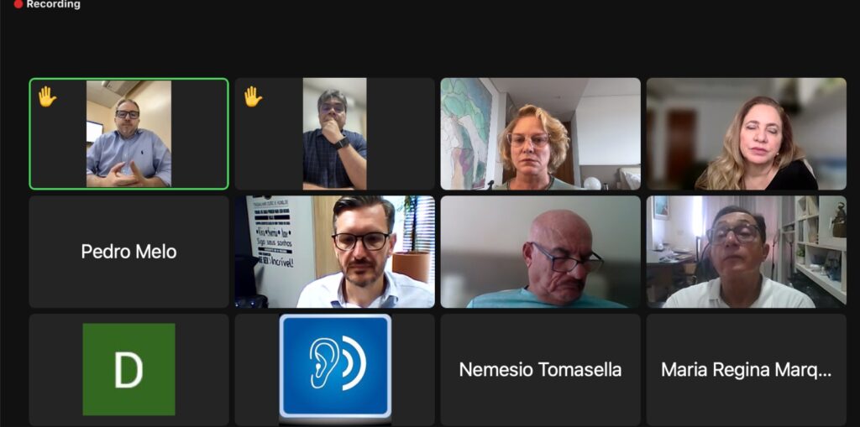The image size is (860, 427).
Task: Click the video of the man resting his chin on his hand
Action: point(334,133)
